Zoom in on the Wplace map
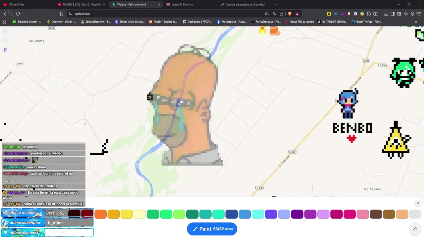This screenshot has height=238, width=424. 5,32
